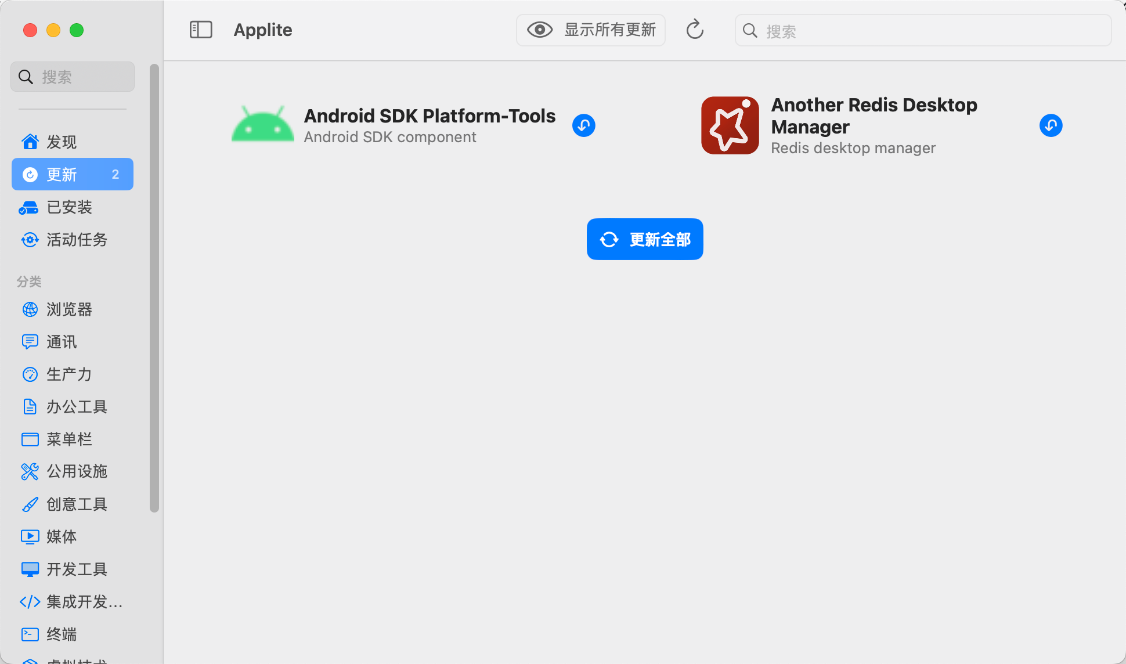Open the 媒体 category
1126x664 pixels.
[x=73, y=536]
